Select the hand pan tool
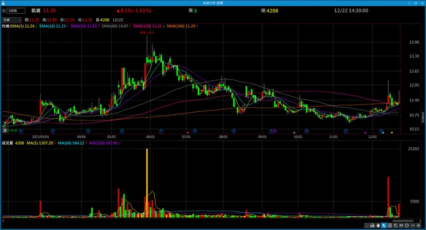 (378, 225)
